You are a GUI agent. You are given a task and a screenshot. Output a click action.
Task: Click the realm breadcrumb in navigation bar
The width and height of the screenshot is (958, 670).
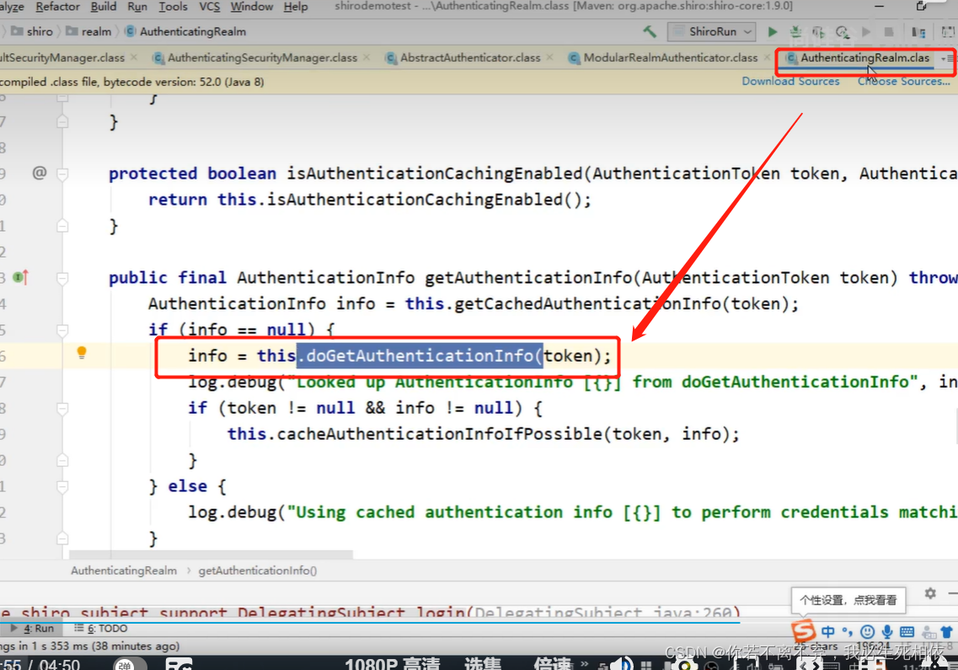[88, 31]
